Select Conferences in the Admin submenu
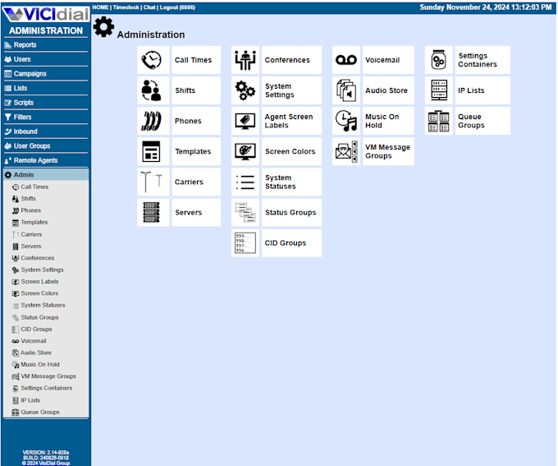Screen dimensions: 558x466 37,258
